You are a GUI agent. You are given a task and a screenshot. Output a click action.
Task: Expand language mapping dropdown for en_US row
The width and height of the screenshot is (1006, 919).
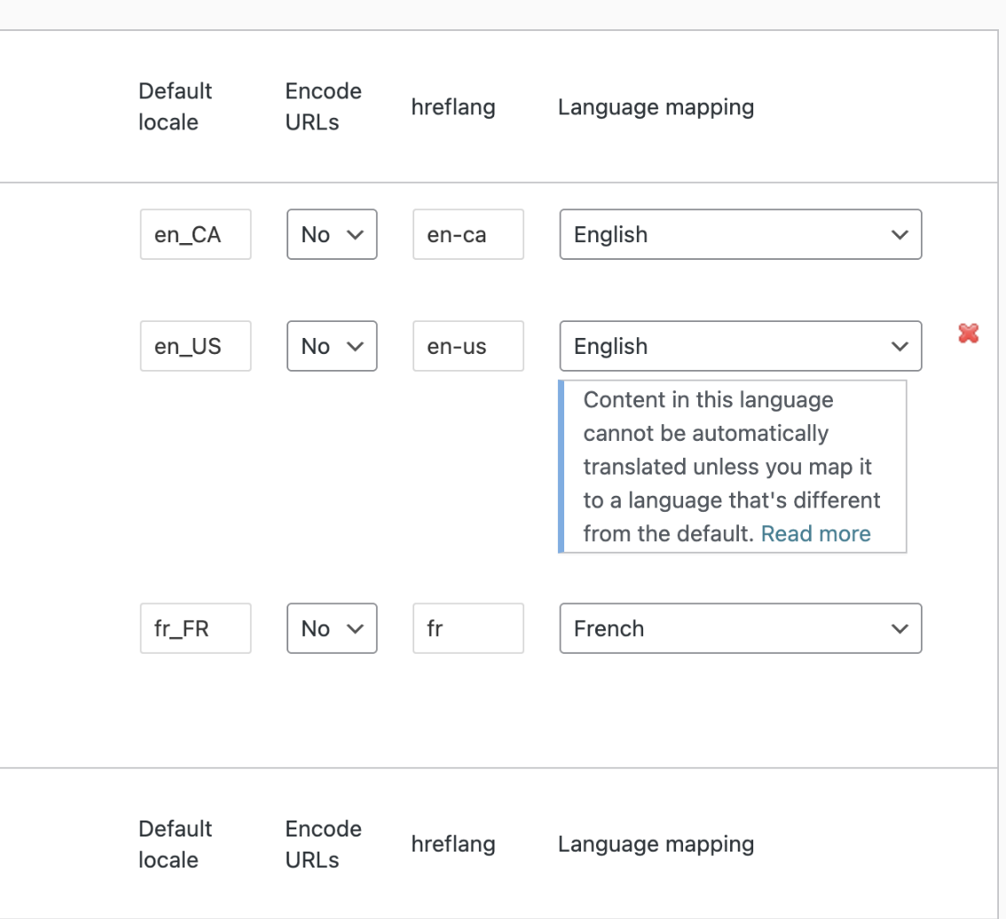coord(740,346)
